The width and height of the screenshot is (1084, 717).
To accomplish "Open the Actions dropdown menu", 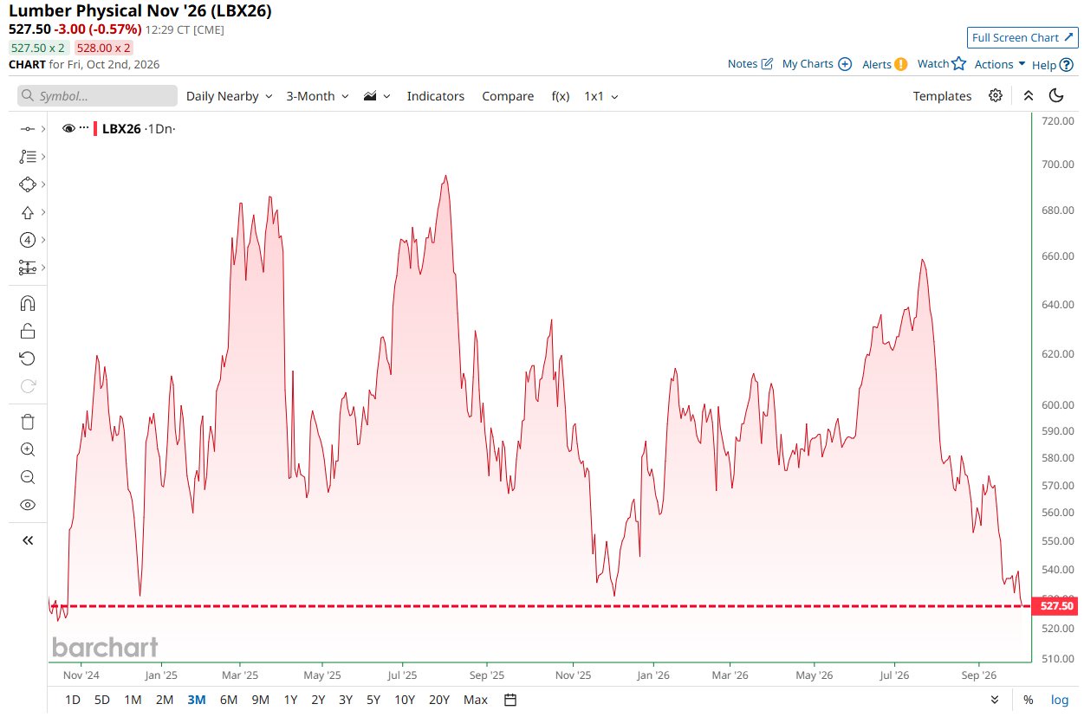I will [1000, 64].
